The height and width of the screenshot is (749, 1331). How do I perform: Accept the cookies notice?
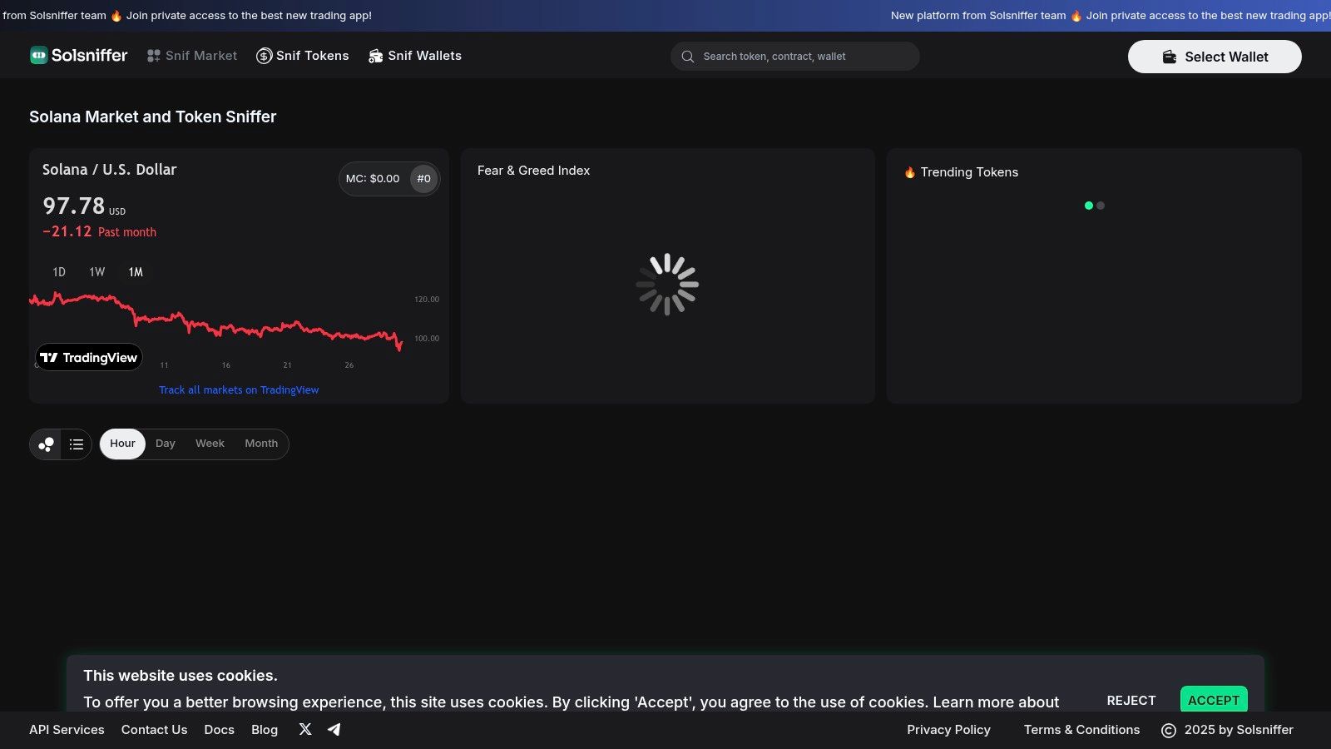click(1214, 700)
